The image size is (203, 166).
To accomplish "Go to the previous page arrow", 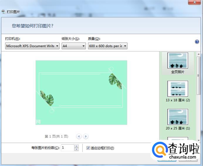I will 79,136.
